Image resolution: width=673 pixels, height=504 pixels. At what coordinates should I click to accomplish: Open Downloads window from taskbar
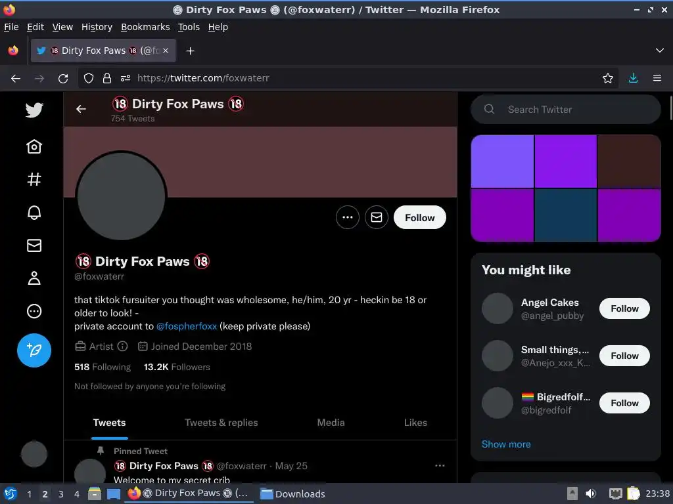[292, 493]
